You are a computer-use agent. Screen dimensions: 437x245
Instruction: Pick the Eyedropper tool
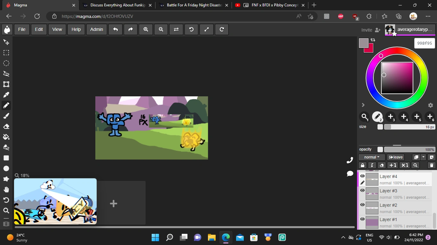coord(6,95)
